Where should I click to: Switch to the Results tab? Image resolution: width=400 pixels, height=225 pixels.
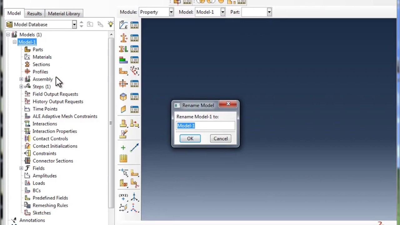click(x=34, y=13)
